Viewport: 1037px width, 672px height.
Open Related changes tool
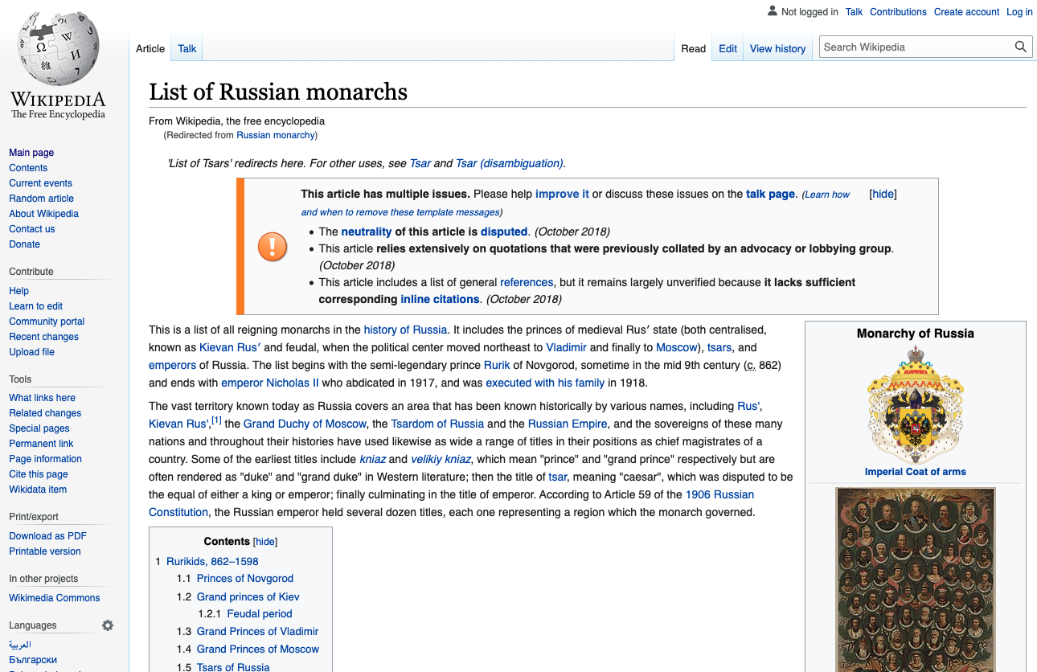pos(45,413)
